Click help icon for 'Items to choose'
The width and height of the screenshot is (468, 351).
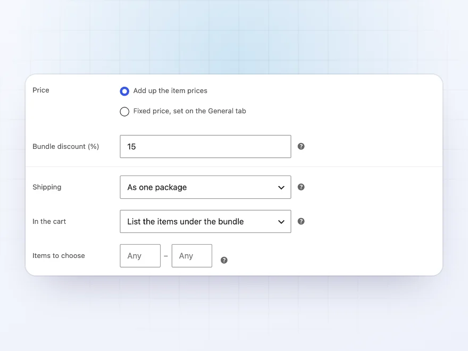pyautogui.click(x=224, y=260)
